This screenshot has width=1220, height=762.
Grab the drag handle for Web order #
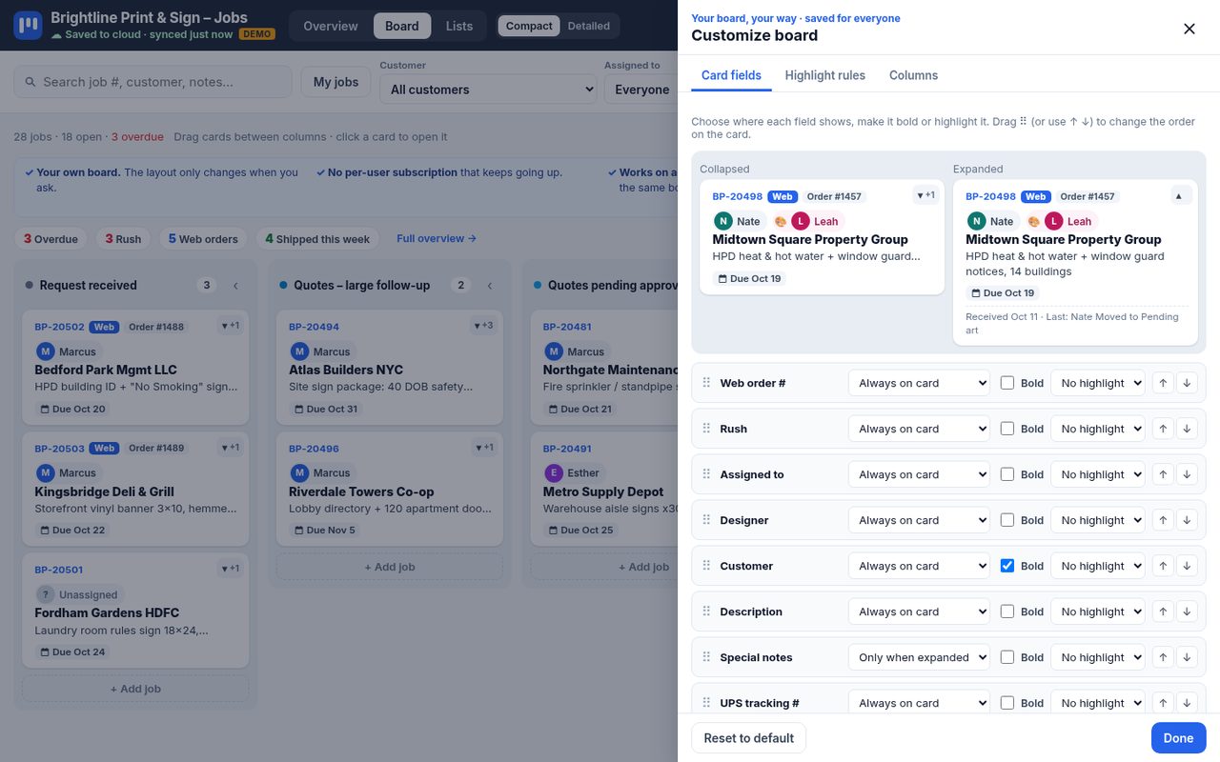(x=706, y=383)
